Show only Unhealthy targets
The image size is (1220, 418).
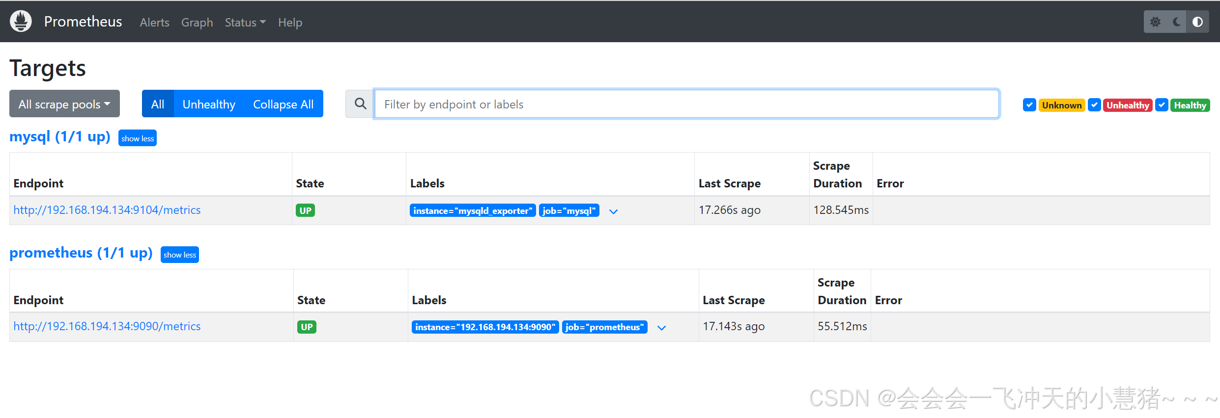coord(209,104)
